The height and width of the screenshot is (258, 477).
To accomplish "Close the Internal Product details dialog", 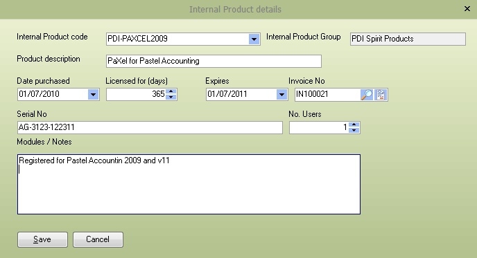I will coord(467,9).
